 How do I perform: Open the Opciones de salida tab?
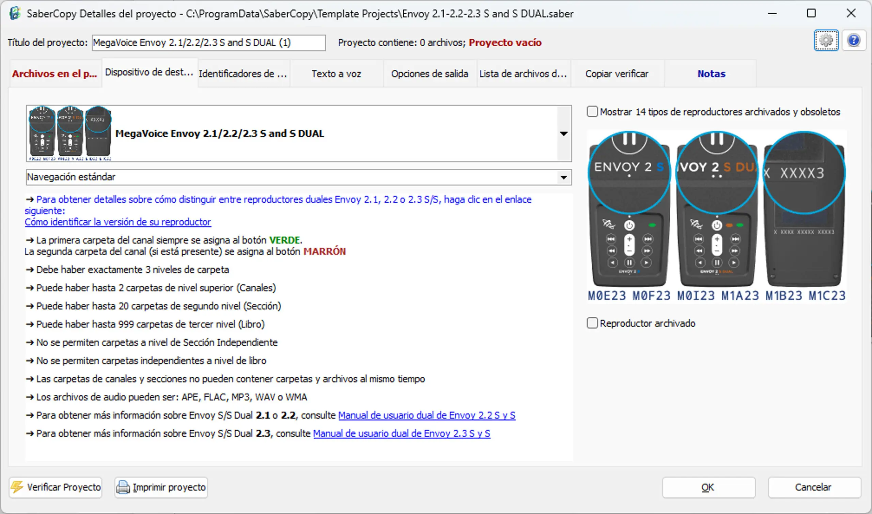coord(430,74)
